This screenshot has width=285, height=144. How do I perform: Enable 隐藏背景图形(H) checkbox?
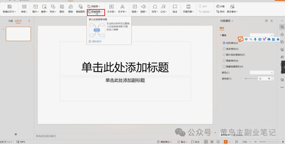(224, 67)
